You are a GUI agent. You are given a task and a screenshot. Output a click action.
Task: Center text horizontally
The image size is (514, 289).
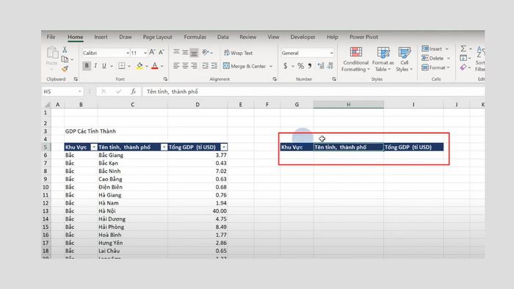(x=185, y=66)
